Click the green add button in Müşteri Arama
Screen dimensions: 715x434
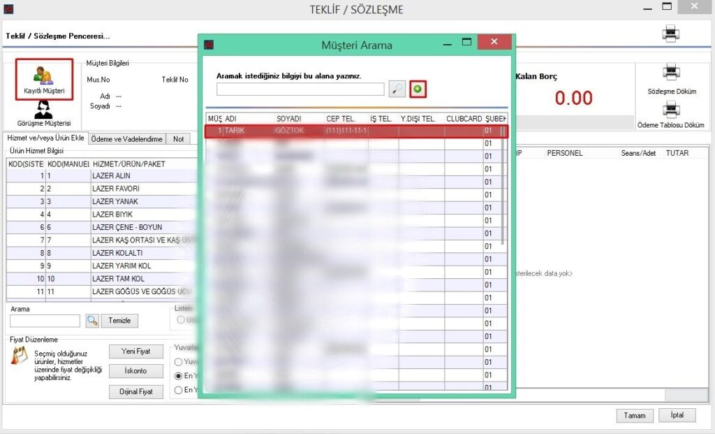(x=418, y=89)
